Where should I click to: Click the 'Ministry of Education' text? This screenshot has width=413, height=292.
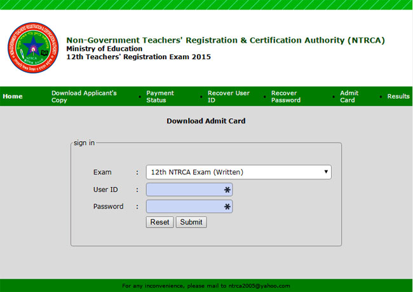[x=104, y=49]
